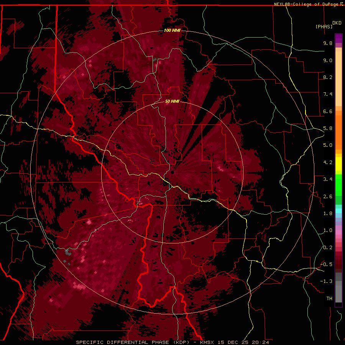Click the 3.4 value on the color scale
The height and width of the screenshot is (345, 345).
328,179
